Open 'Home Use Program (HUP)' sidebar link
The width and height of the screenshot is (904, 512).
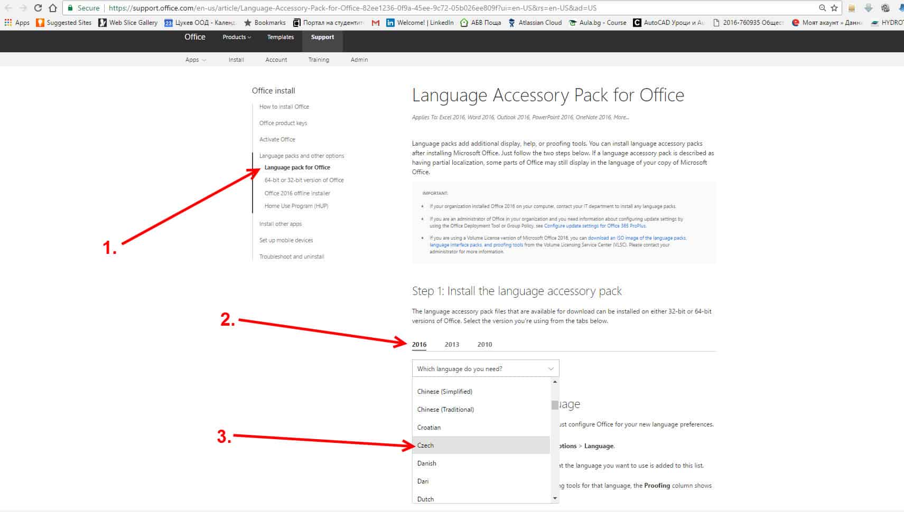tap(296, 206)
